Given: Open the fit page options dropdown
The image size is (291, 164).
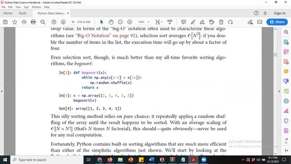Looking at the screenshot, I should tap(159, 22).
